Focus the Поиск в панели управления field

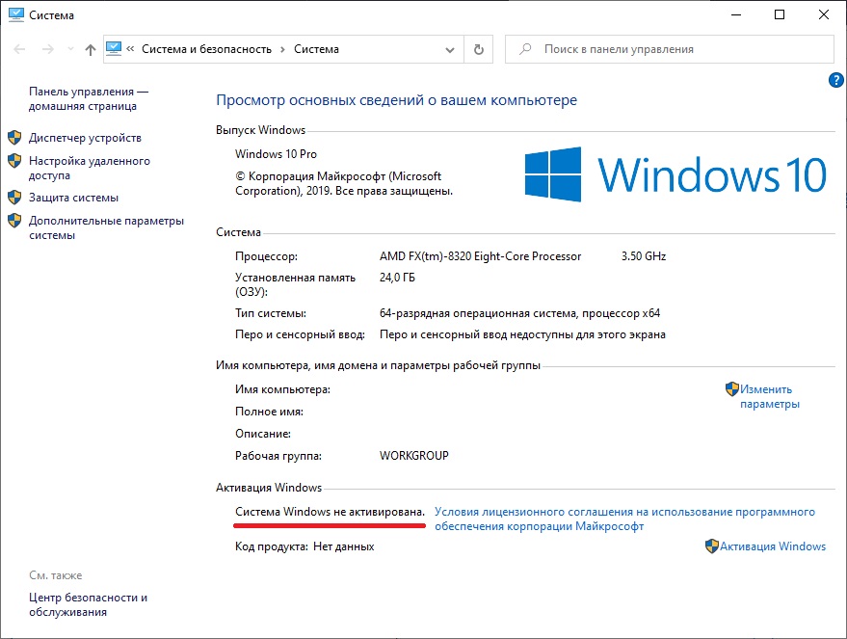click(x=670, y=49)
